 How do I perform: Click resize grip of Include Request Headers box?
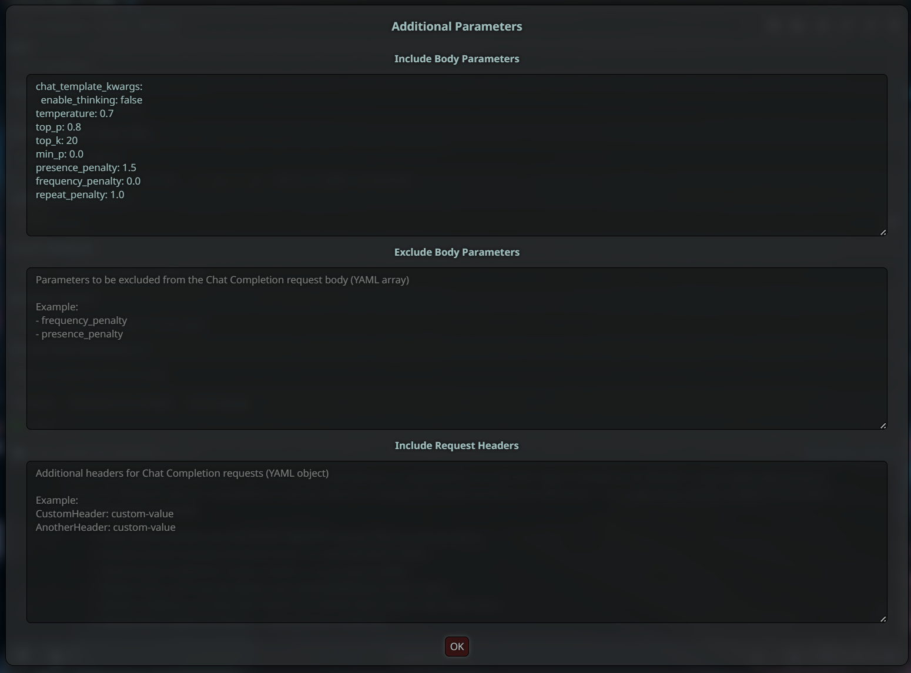click(x=883, y=619)
